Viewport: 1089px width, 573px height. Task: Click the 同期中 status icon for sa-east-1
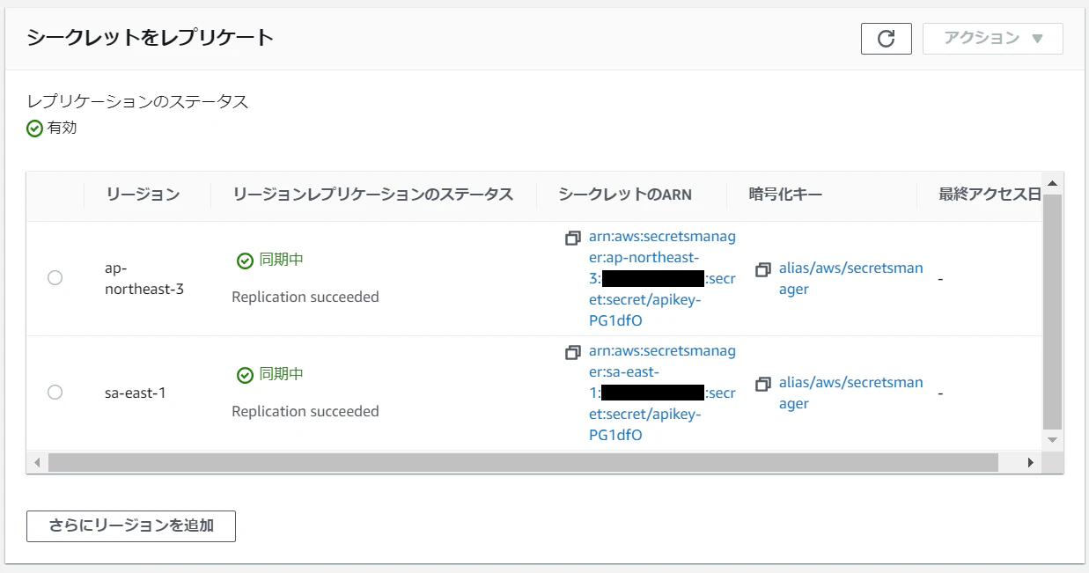(x=244, y=373)
